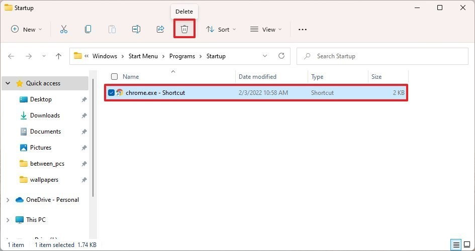Viewport: 475px width, 251px height.
Task: Click the greyed Paste clipboard icon
Action: [112, 29]
